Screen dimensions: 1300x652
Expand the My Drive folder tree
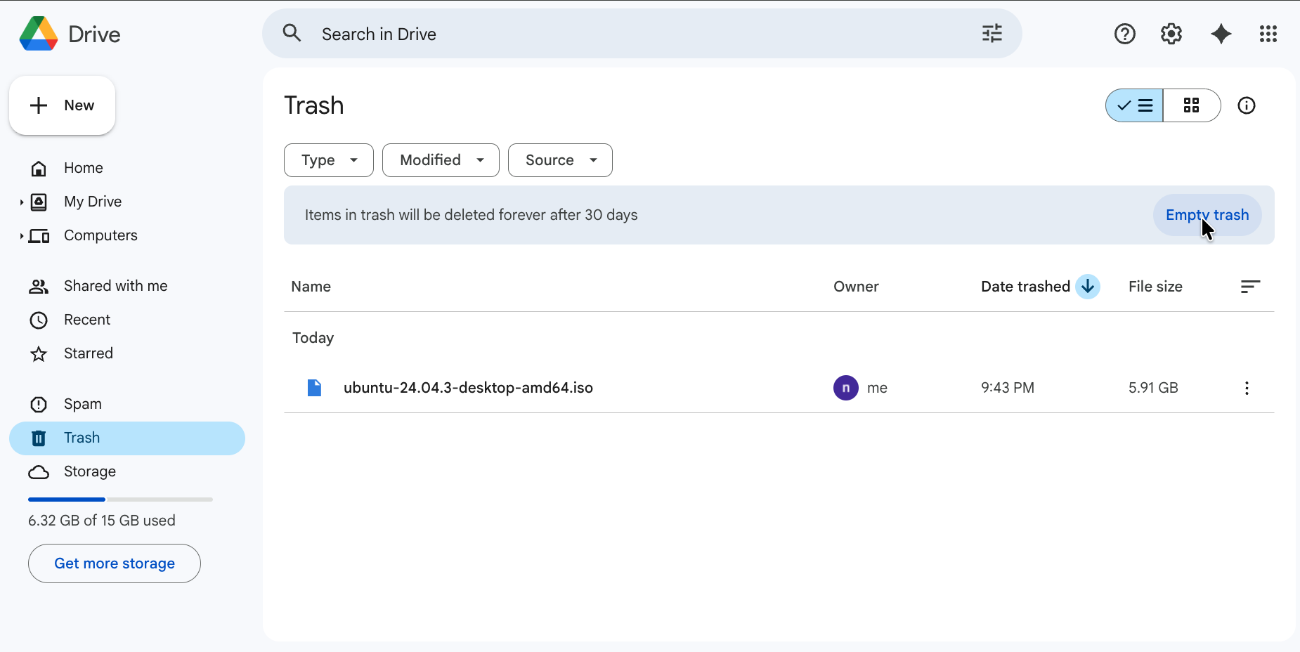22,202
